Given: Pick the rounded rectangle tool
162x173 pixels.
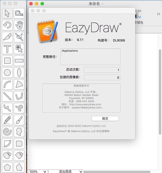Looking at the screenshot, I should [19, 144].
